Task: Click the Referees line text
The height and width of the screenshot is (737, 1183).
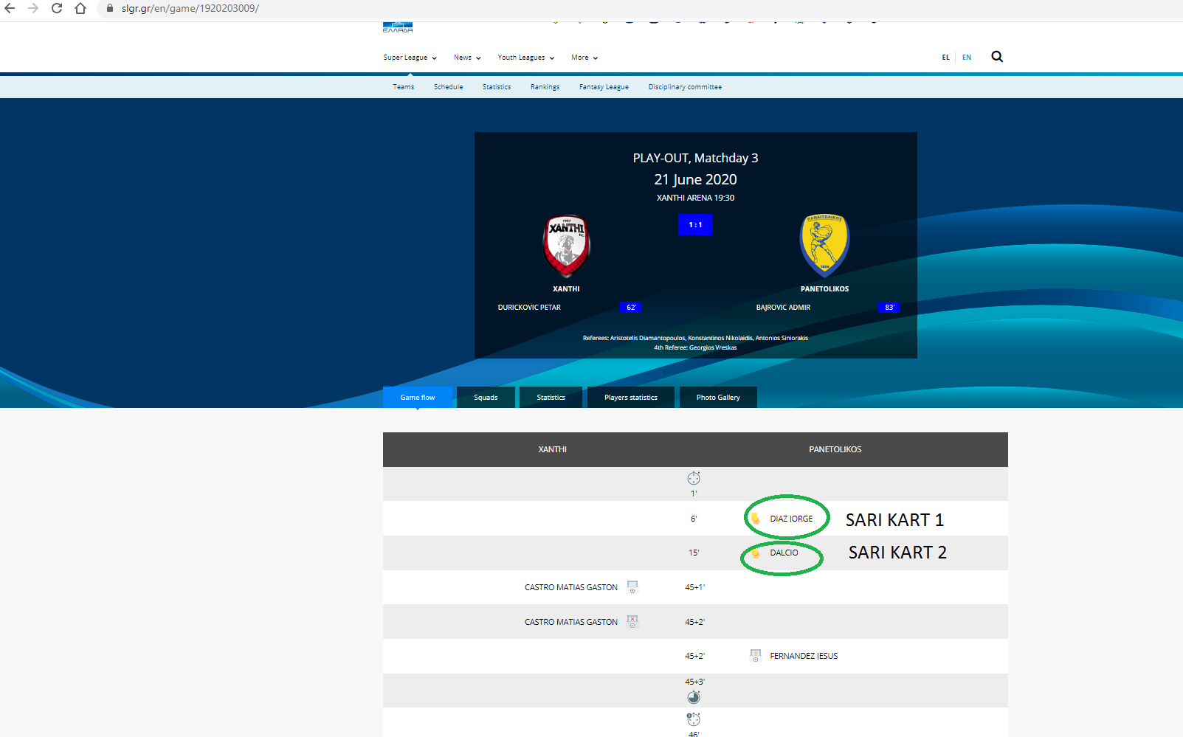Action: (695, 338)
